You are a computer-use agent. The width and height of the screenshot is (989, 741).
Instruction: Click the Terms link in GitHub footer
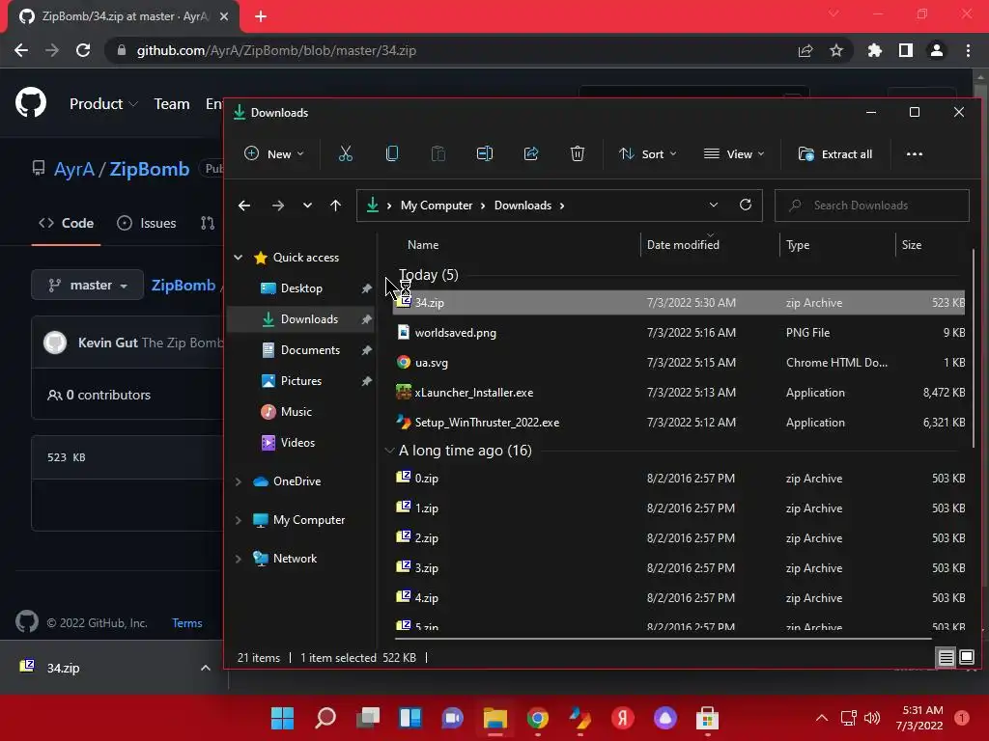point(187,623)
